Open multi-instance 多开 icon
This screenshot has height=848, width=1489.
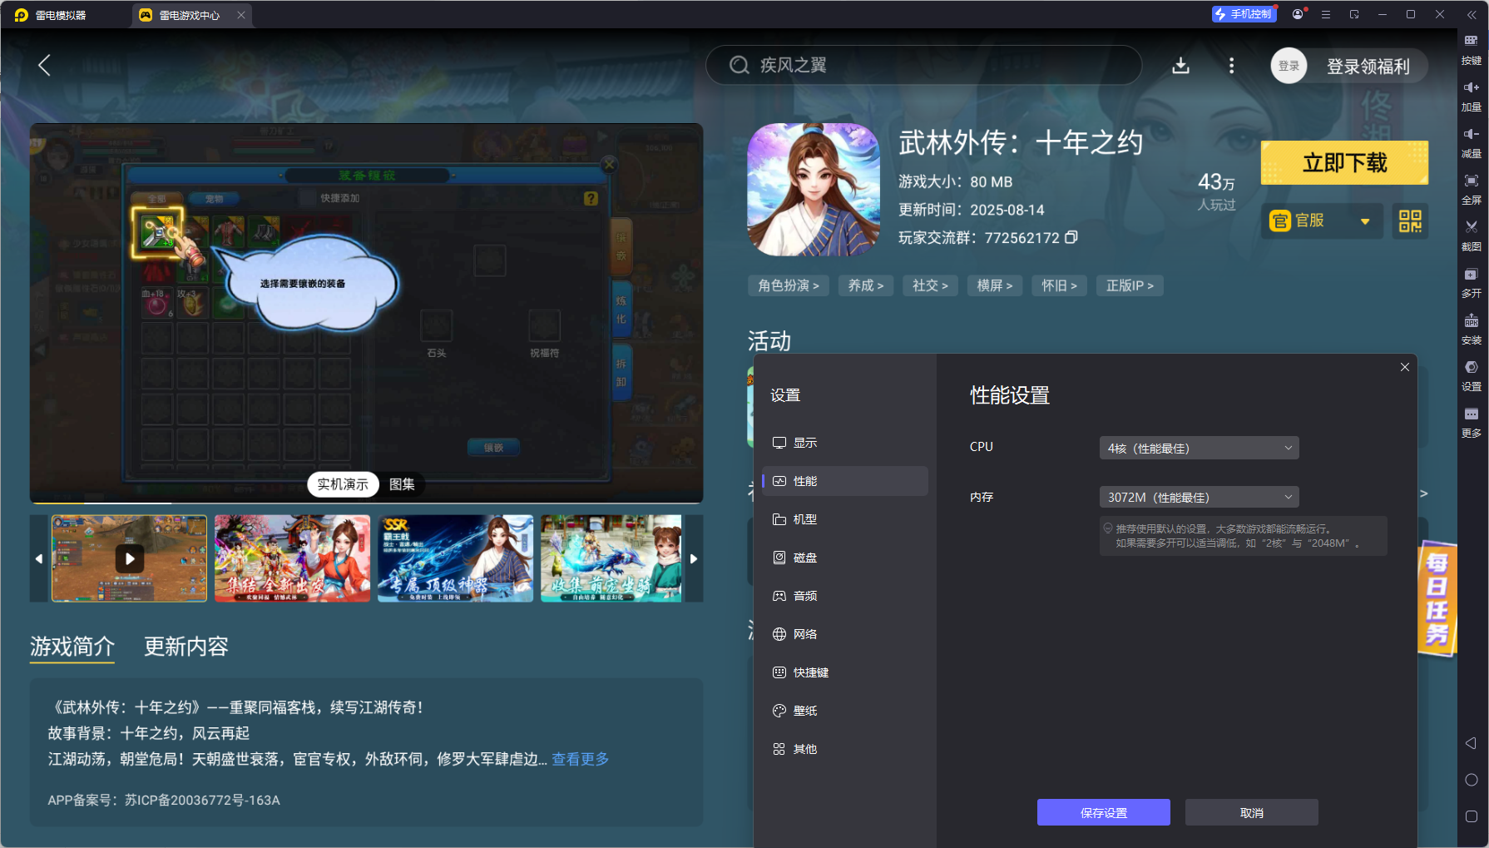pyautogui.click(x=1471, y=282)
